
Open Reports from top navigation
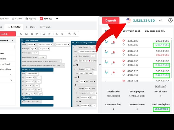pyautogui.click(x=31, y=19)
